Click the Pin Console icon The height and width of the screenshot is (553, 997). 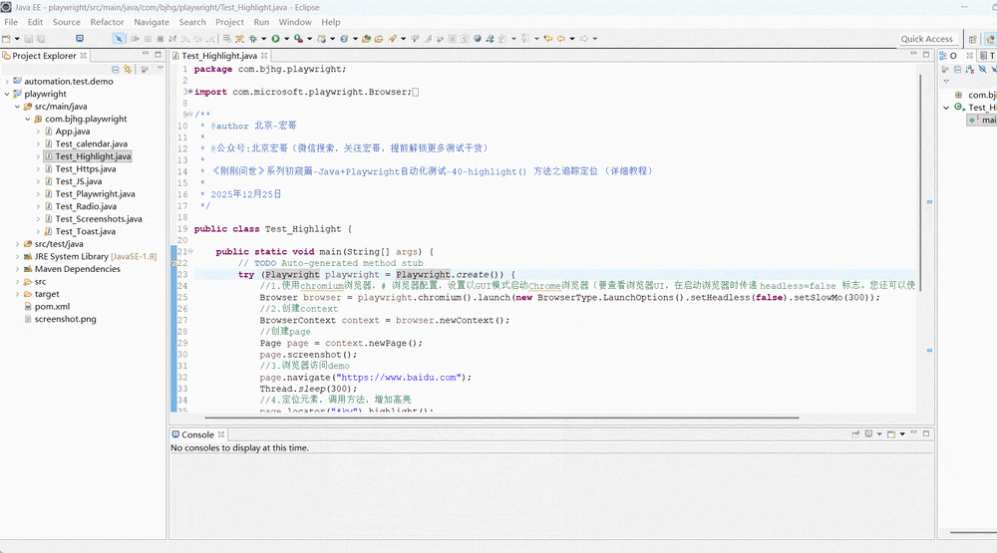point(855,433)
